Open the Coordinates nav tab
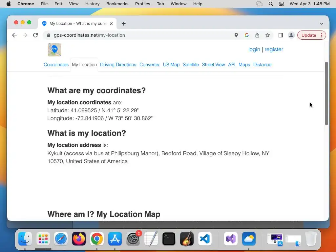The width and height of the screenshot is (336, 252). [x=56, y=65]
